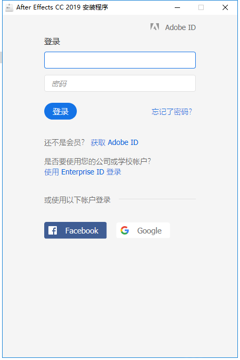This screenshot has height=360, width=240.
Task: Click the 登录 heading above the fields
Action: pyautogui.click(x=52, y=42)
